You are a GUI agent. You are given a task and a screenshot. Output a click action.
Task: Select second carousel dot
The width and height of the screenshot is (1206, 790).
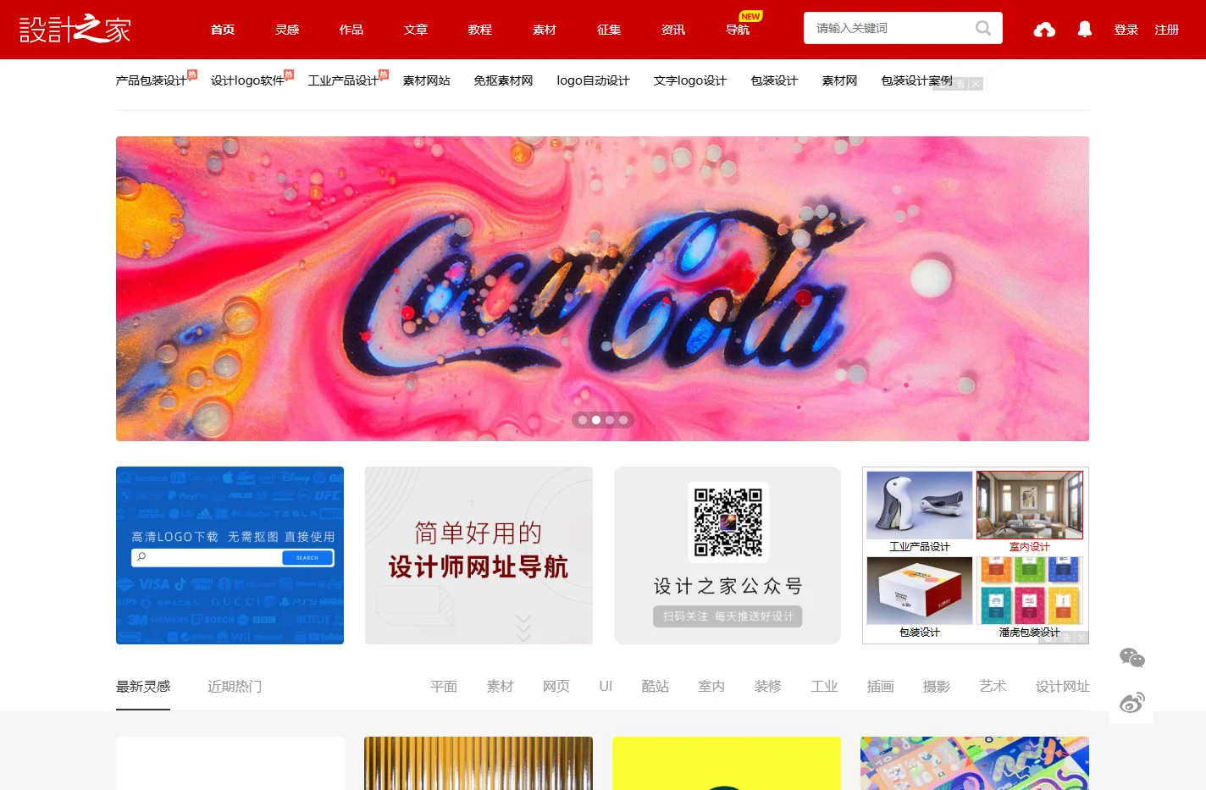[596, 420]
